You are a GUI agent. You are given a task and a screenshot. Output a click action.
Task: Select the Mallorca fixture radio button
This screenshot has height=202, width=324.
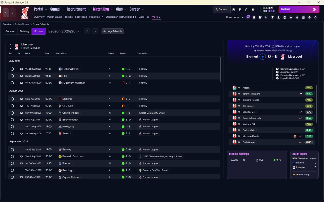12,99
